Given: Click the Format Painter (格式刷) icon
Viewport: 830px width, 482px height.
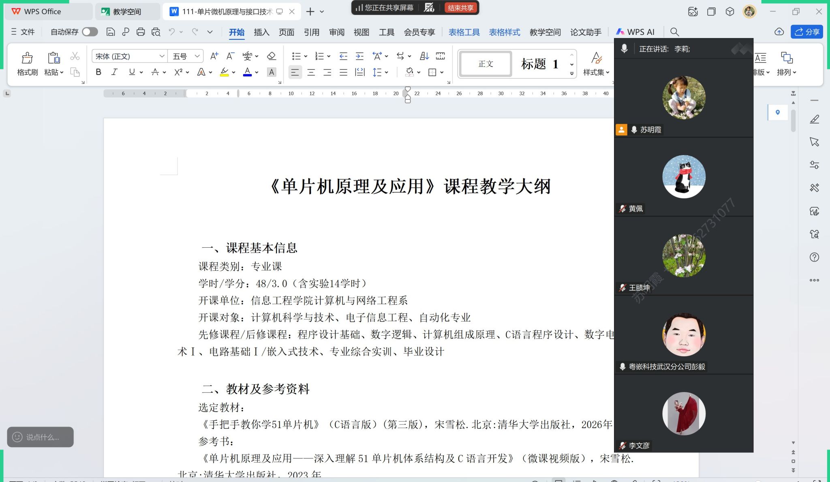Looking at the screenshot, I should tap(27, 58).
